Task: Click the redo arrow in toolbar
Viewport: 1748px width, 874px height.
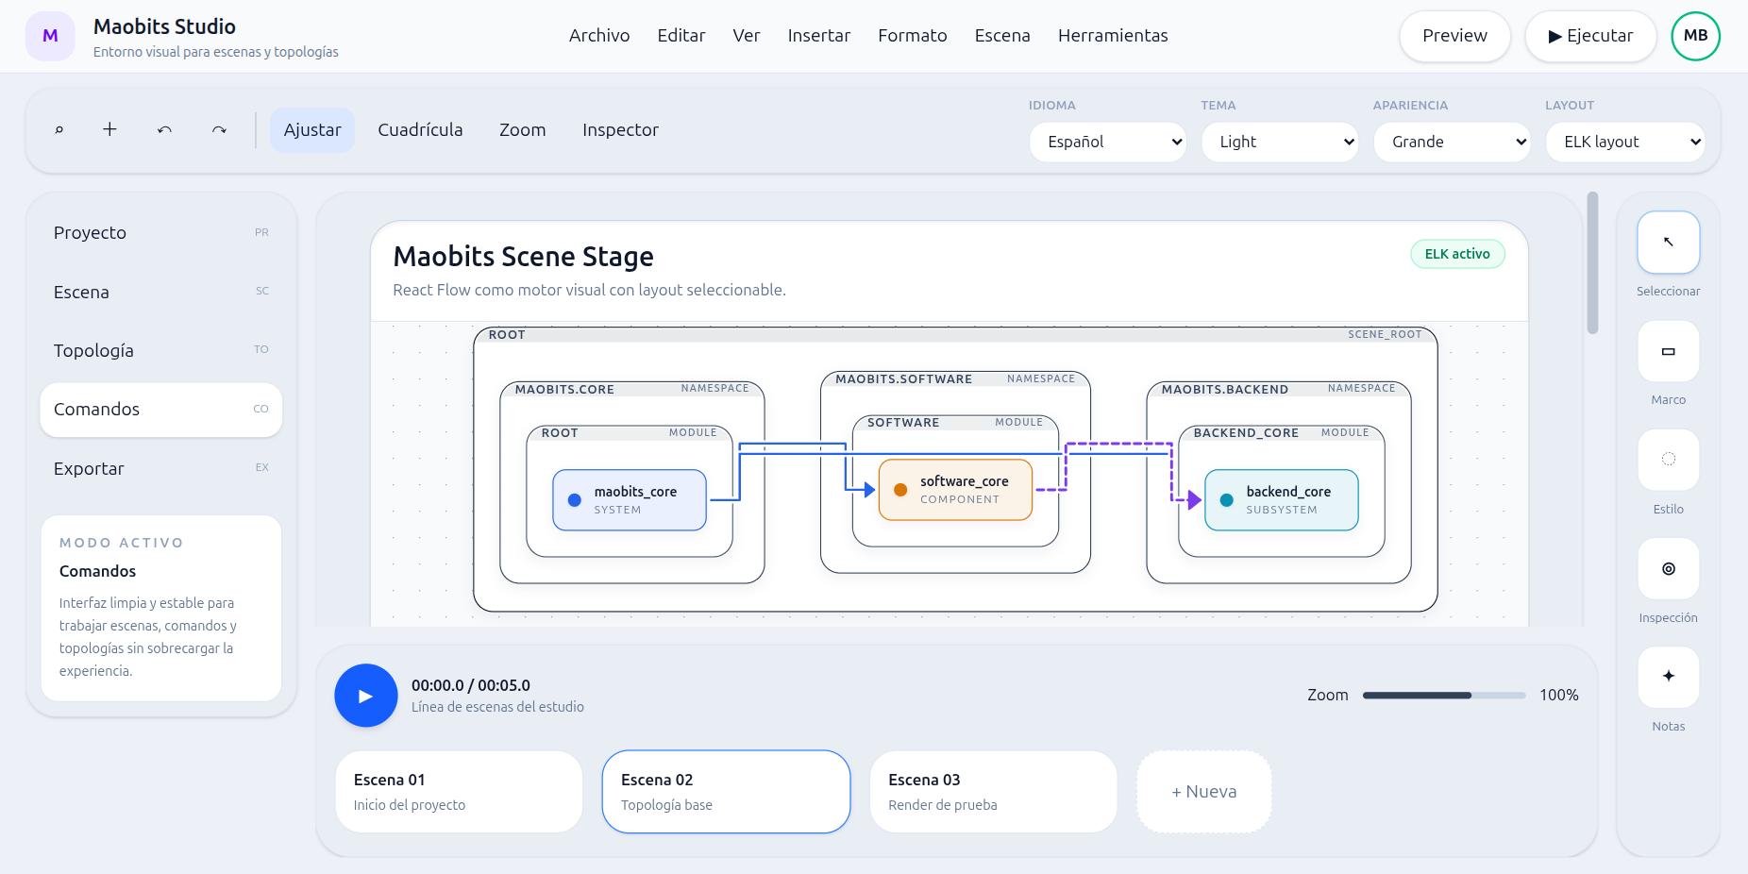Action: [219, 130]
